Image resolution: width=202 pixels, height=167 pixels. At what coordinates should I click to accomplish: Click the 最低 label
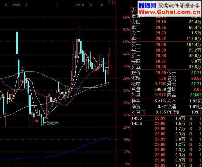coord(172,84)
